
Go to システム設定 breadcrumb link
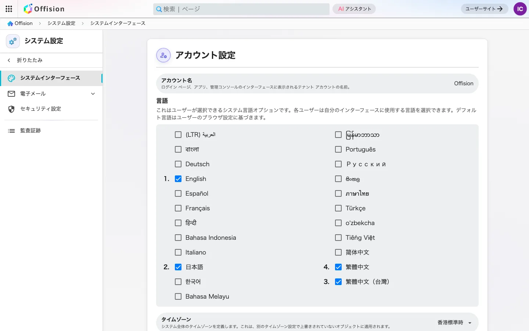[61, 24]
